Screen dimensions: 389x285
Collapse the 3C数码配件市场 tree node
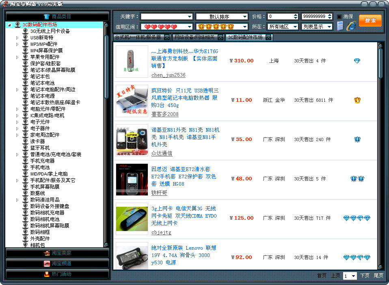click(x=9, y=25)
